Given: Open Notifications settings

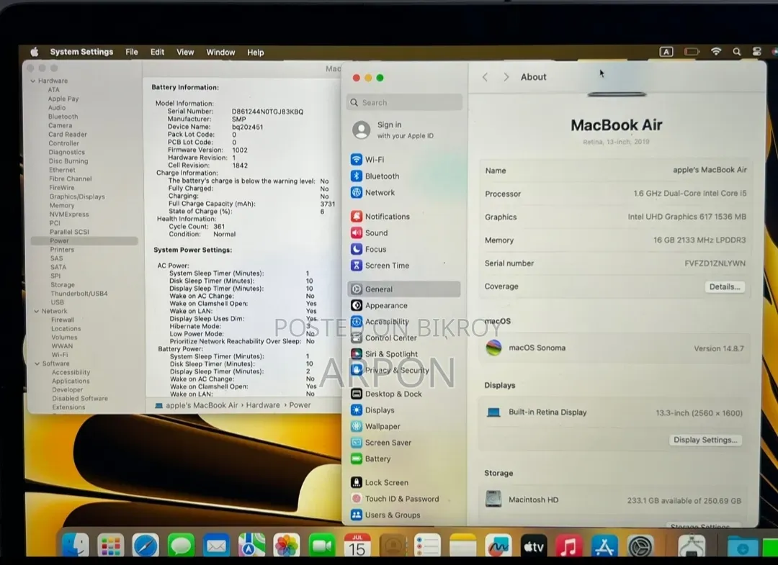Looking at the screenshot, I should click(380, 217).
